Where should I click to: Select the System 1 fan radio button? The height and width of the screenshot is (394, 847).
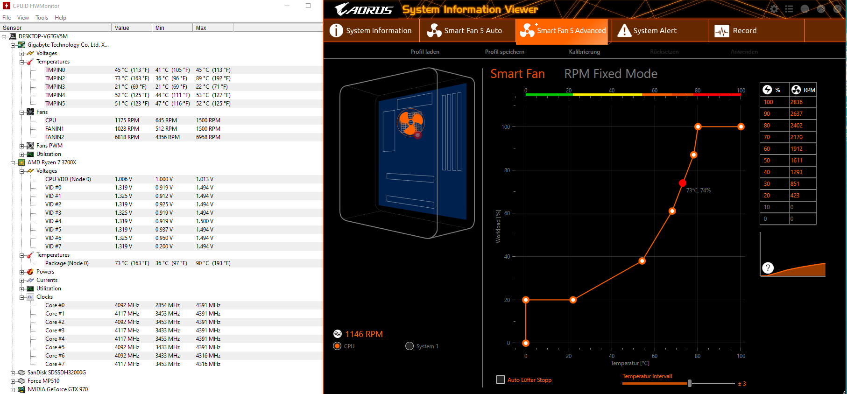pyautogui.click(x=409, y=346)
